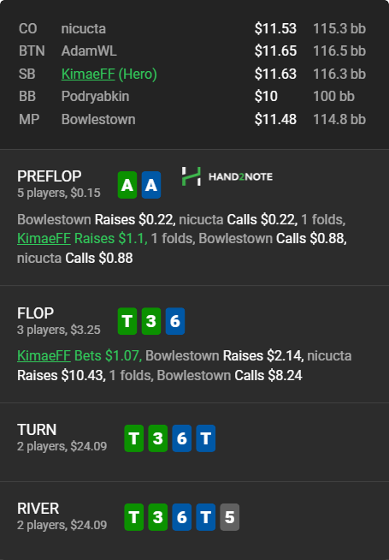Screen dimensions: 389x560
Task: Click the gray 5 river card
Action: point(230,517)
